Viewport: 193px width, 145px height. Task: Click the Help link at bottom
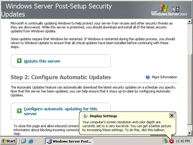click(x=17, y=134)
